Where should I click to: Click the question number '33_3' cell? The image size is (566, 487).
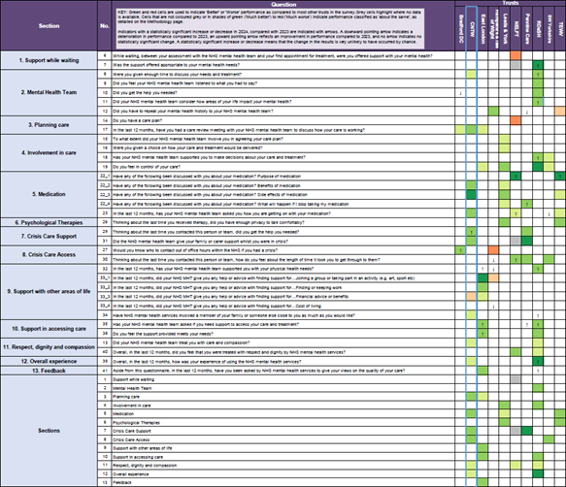point(105,297)
